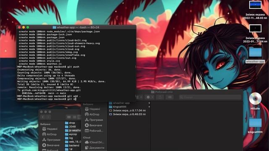
Task: Minimize the Terminal window with the yellow button
Action: pos(24,27)
